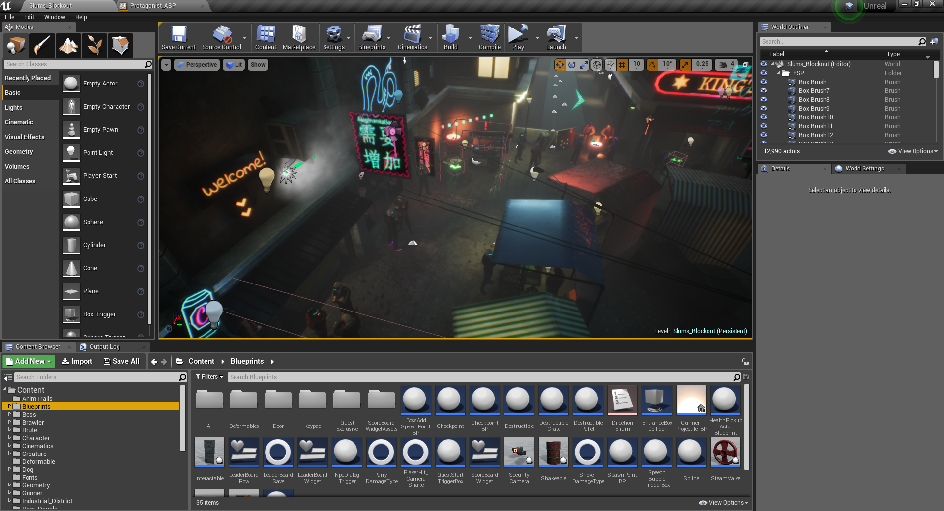Viewport: 944px width, 511px height.
Task: Toggle scale snapping in viewport
Action: (x=685, y=64)
